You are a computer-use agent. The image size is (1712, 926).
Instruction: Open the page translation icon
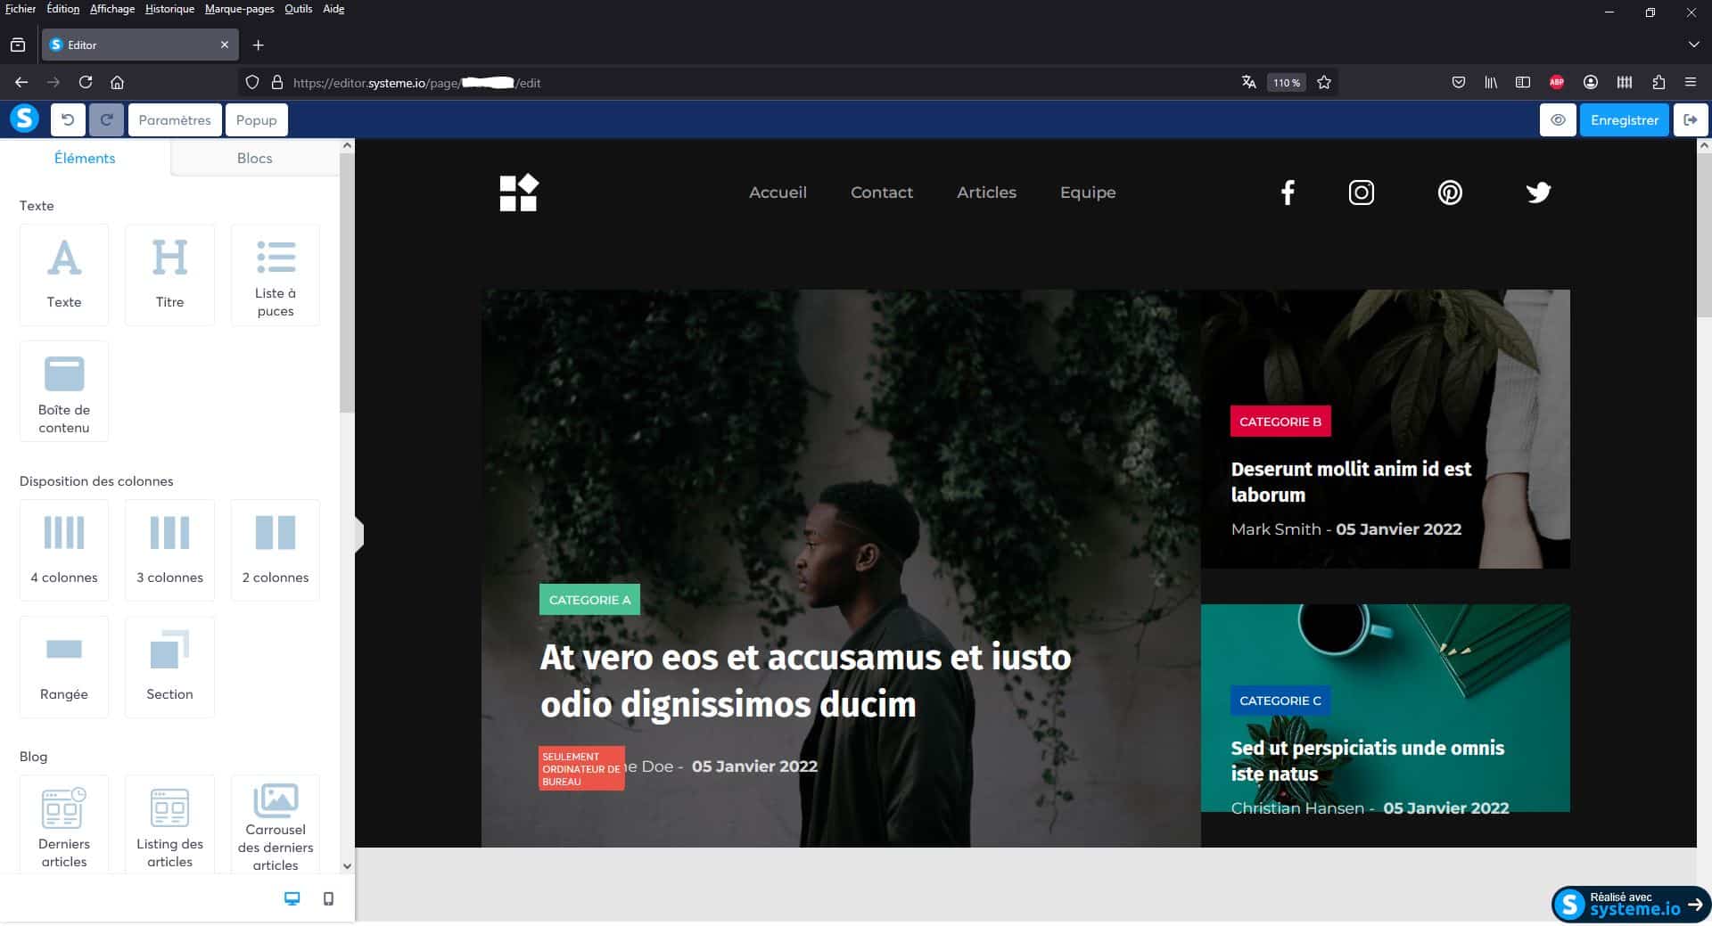1248,82
